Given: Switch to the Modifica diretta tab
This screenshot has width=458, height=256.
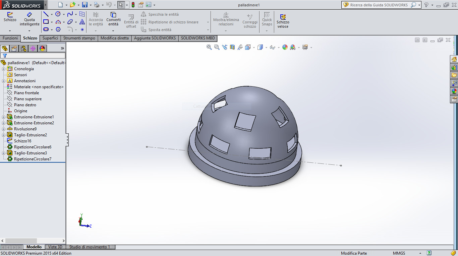Looking at the screenshot, I should 115,38.
